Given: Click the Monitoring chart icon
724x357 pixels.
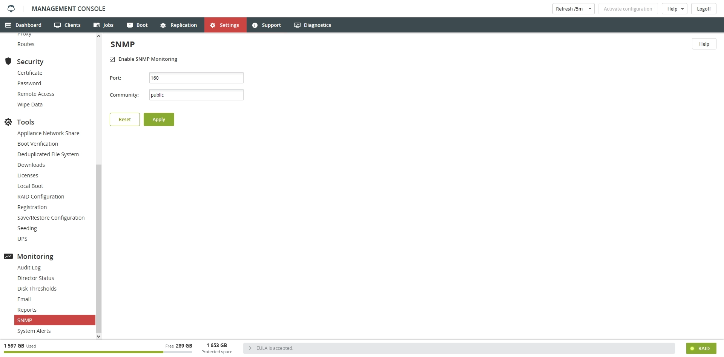Looking at the screenshot, I should (8, 256).
